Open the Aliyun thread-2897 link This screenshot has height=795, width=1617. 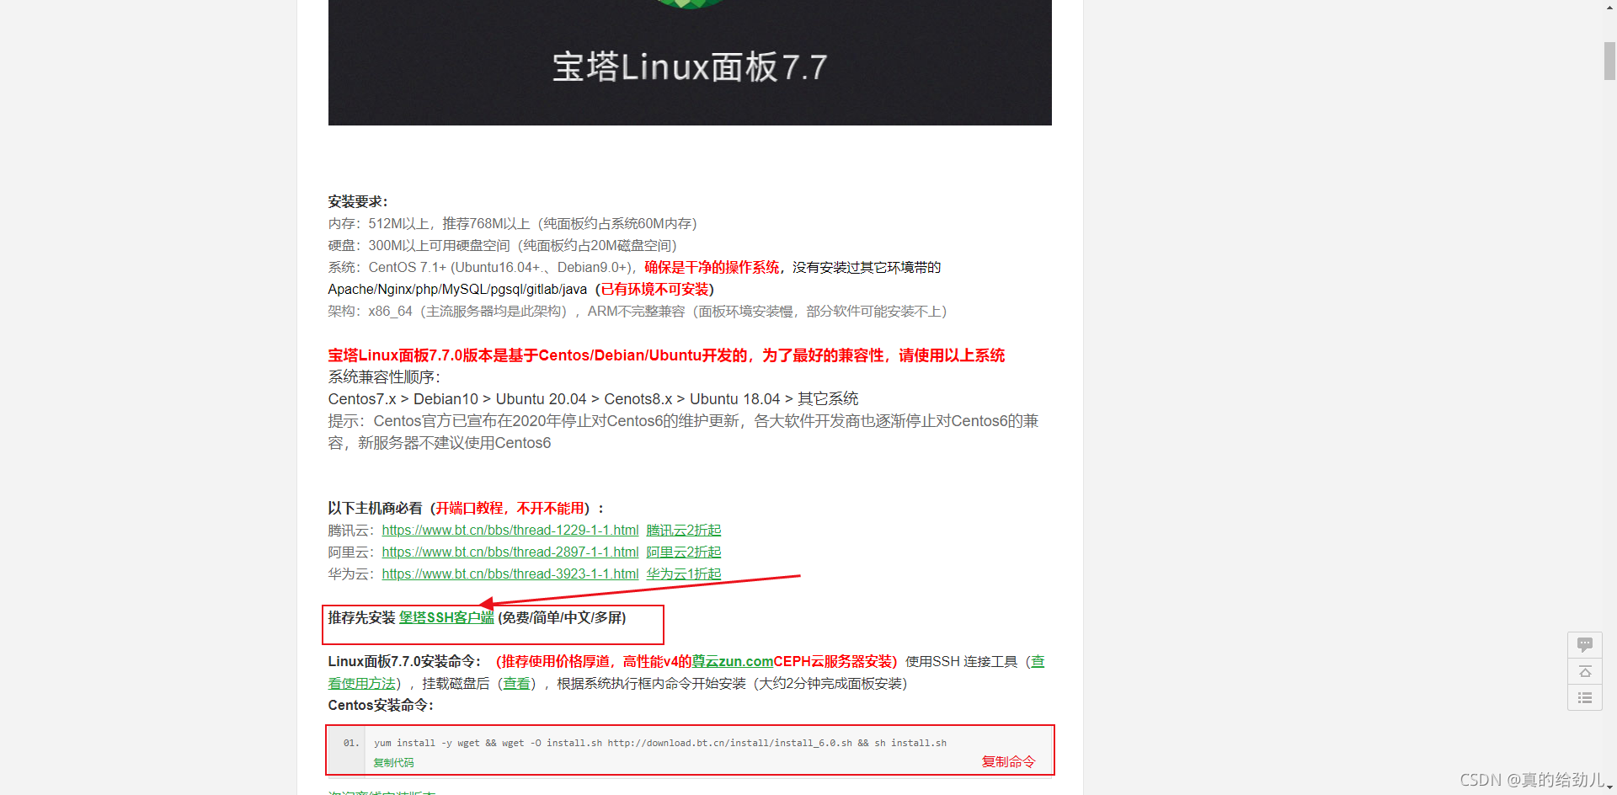[x=510, y=552]
